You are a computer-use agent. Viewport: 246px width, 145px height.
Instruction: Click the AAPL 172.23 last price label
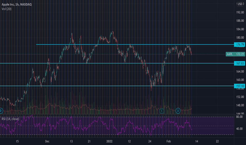coord(235,54)
